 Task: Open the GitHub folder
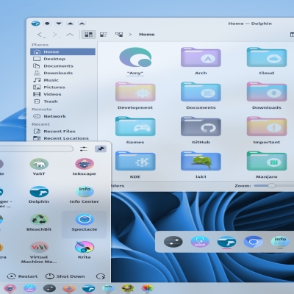click(x=201, y=126)
